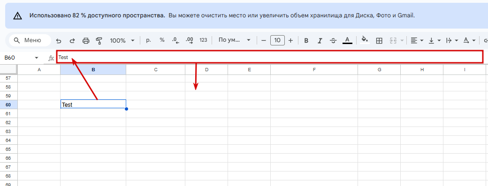
Task: Click the storage warning triangle icon
Action: point(18,16)
